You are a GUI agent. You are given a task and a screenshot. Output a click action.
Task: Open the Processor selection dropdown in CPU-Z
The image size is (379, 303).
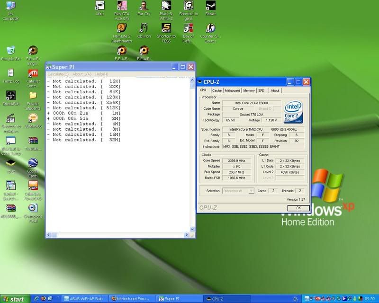pyautogui.click(x=238, y=191)
